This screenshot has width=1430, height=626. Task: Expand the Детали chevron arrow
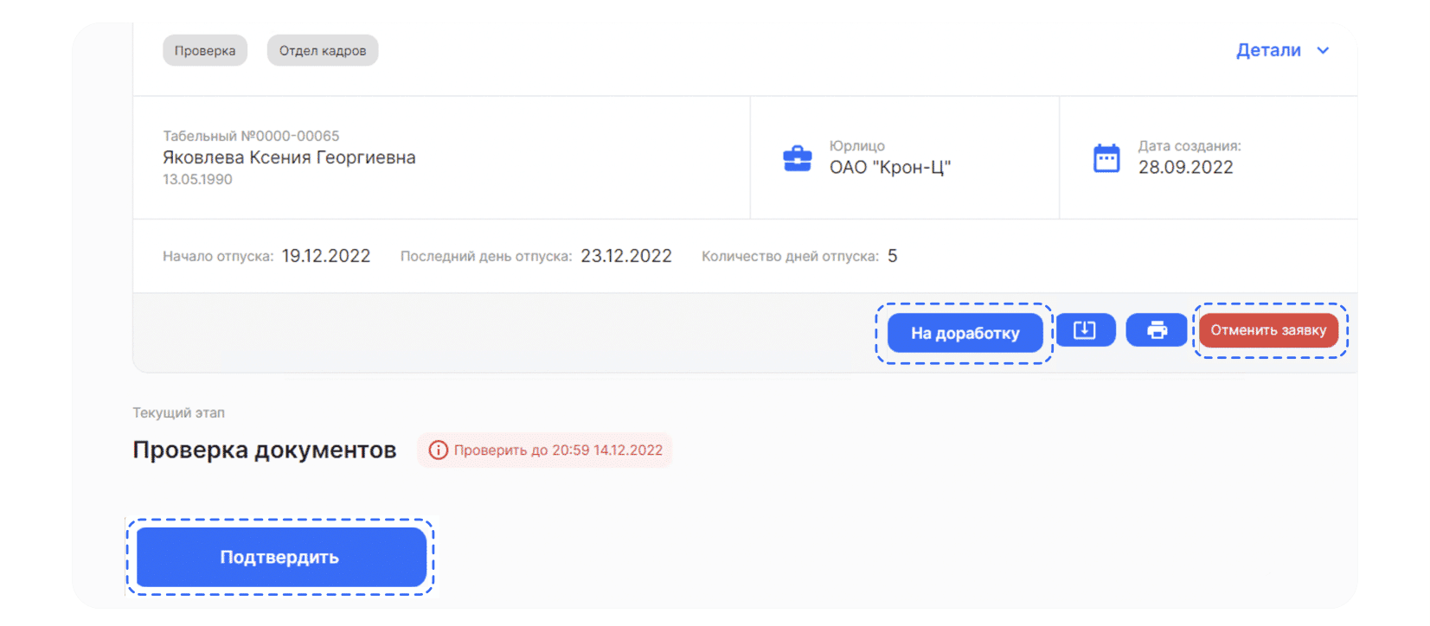coord(1323,51)
